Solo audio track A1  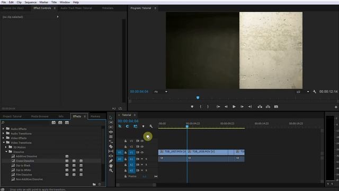(x=146, y=159)
